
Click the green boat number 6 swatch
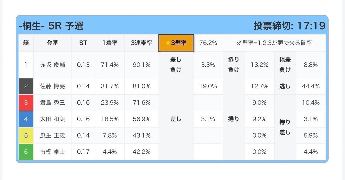tap(26, 152)
